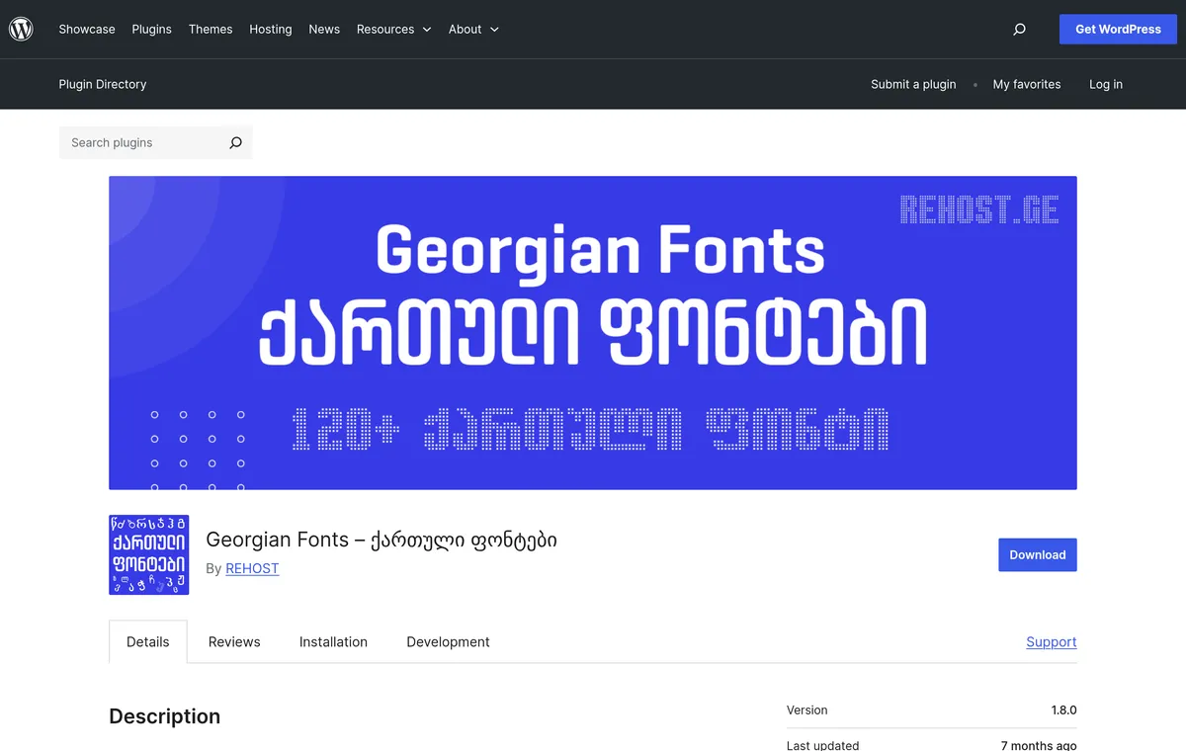Open the REHOST author link

tap(252, 568)
